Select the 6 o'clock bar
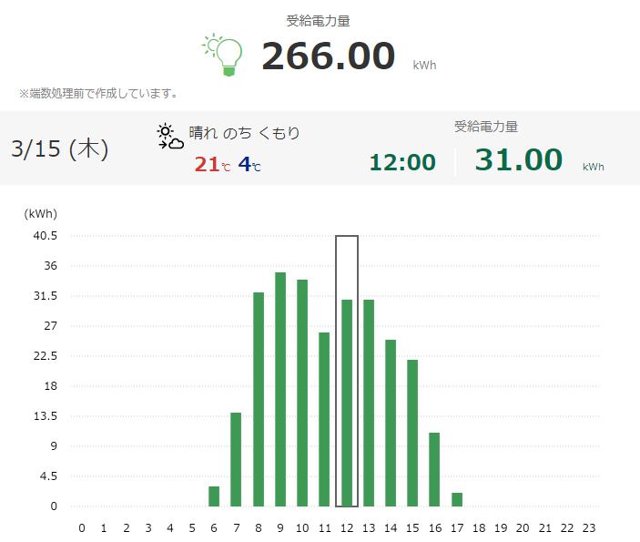This screenshot has height=542, width=640. [x=214, y=496]
